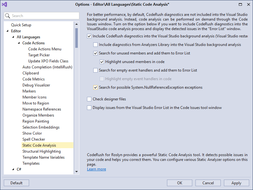Collapse the Code Actions node
Screen dimensions: 253x190
coord(18,43)
